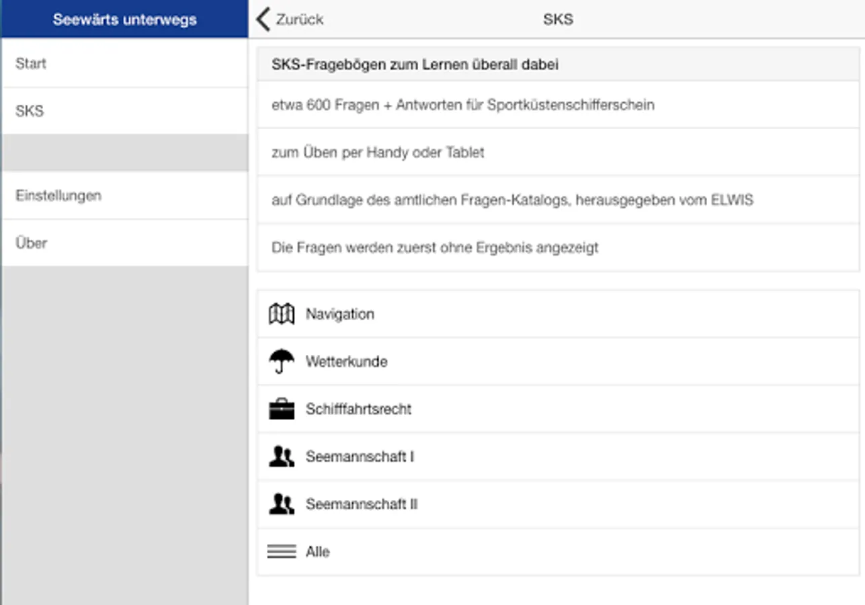Screen dimensions: 865x605
Task: Open Einstellungen from the sidebar
Action: click(58, 196)
